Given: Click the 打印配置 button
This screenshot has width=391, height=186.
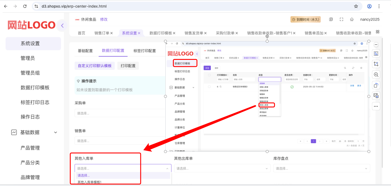Looking at the screenshot, I should tap(128, 66).
